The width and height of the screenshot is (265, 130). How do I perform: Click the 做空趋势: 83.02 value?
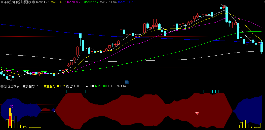coord(54,86)
